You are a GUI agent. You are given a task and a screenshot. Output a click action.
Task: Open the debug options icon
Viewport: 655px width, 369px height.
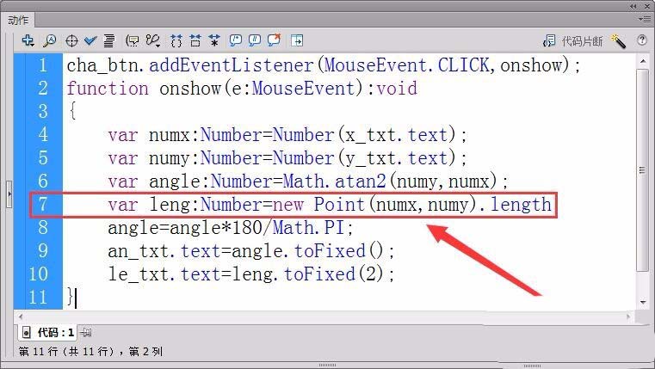pyautogui.click(x=153, y=40)
